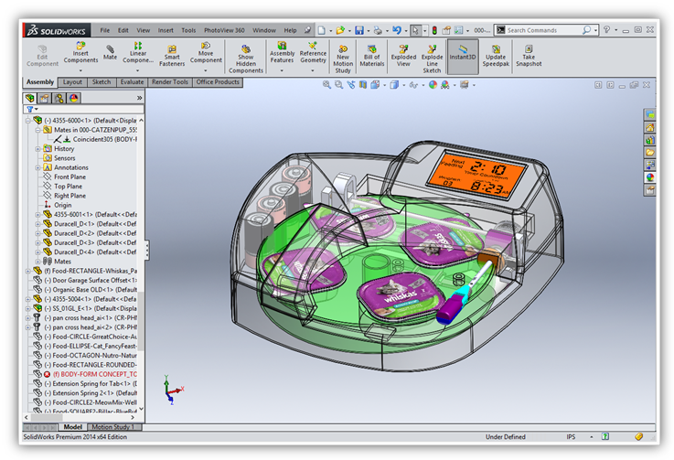Expand the Annotations folder node
The height and width of the screenshot is (460, 674).
pos(38,167)
